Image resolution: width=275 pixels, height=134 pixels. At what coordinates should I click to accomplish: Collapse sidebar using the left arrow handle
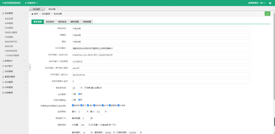(30, 67)
